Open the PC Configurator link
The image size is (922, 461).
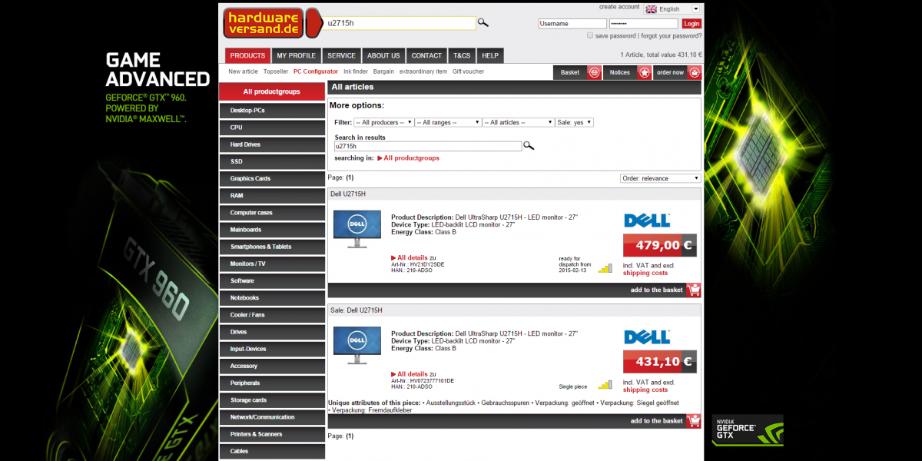pos(316,71)
